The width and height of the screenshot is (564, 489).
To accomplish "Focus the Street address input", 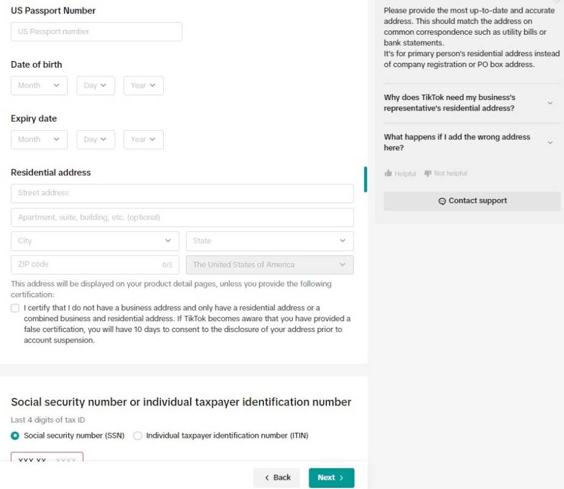I will coord(182,194).
